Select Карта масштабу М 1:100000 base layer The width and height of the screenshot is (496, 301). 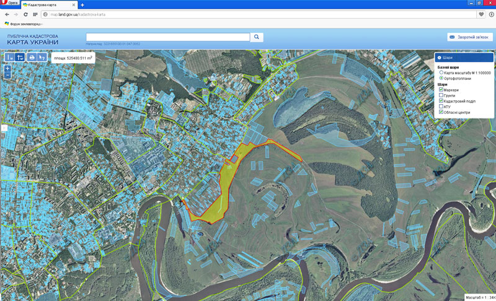441,72
